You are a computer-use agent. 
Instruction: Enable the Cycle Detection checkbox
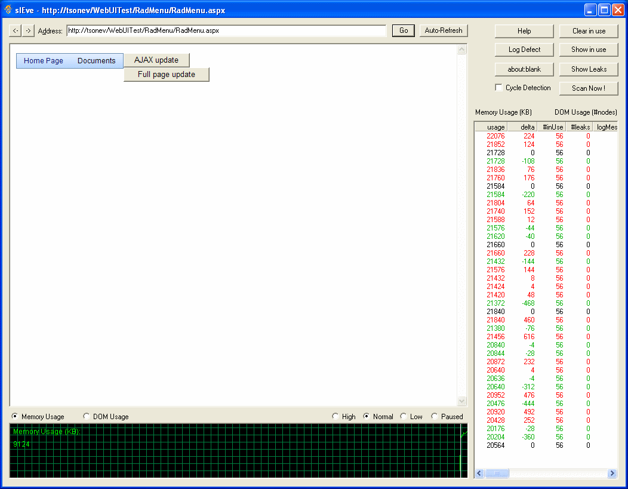498,87
